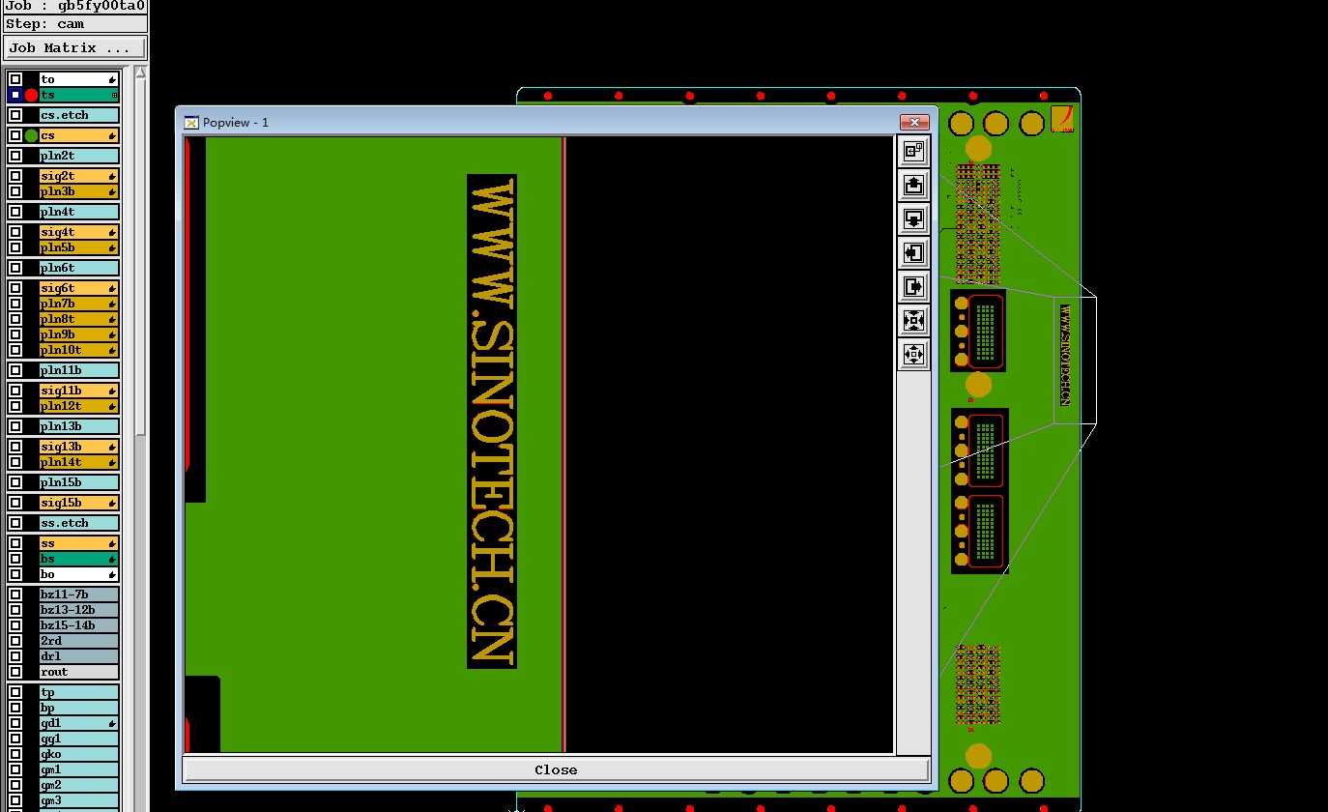1328x812 pixels.
Task: Select the pln9b layer name
Action: (79, 334)
